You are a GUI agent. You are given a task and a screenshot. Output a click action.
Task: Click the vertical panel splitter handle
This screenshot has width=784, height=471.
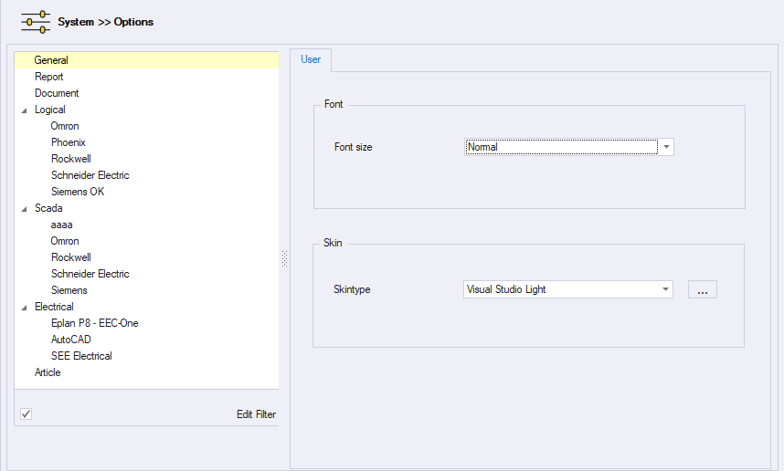point(284,260)
